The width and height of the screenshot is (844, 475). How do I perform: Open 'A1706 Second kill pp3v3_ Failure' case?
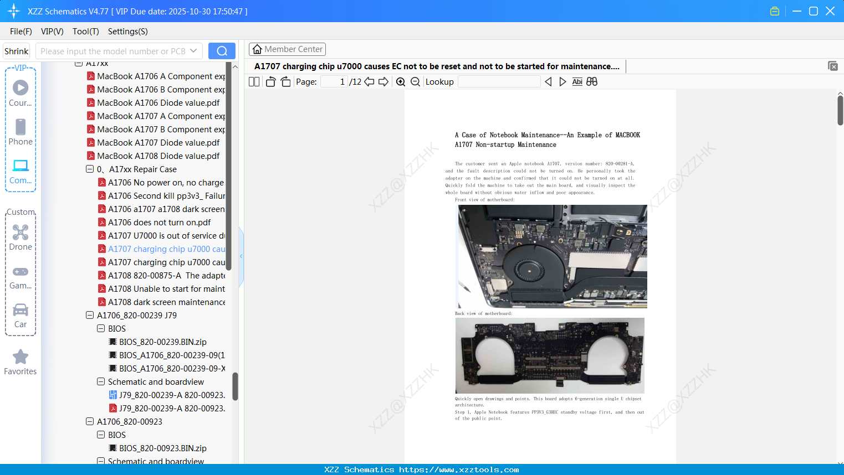[161, 196]
